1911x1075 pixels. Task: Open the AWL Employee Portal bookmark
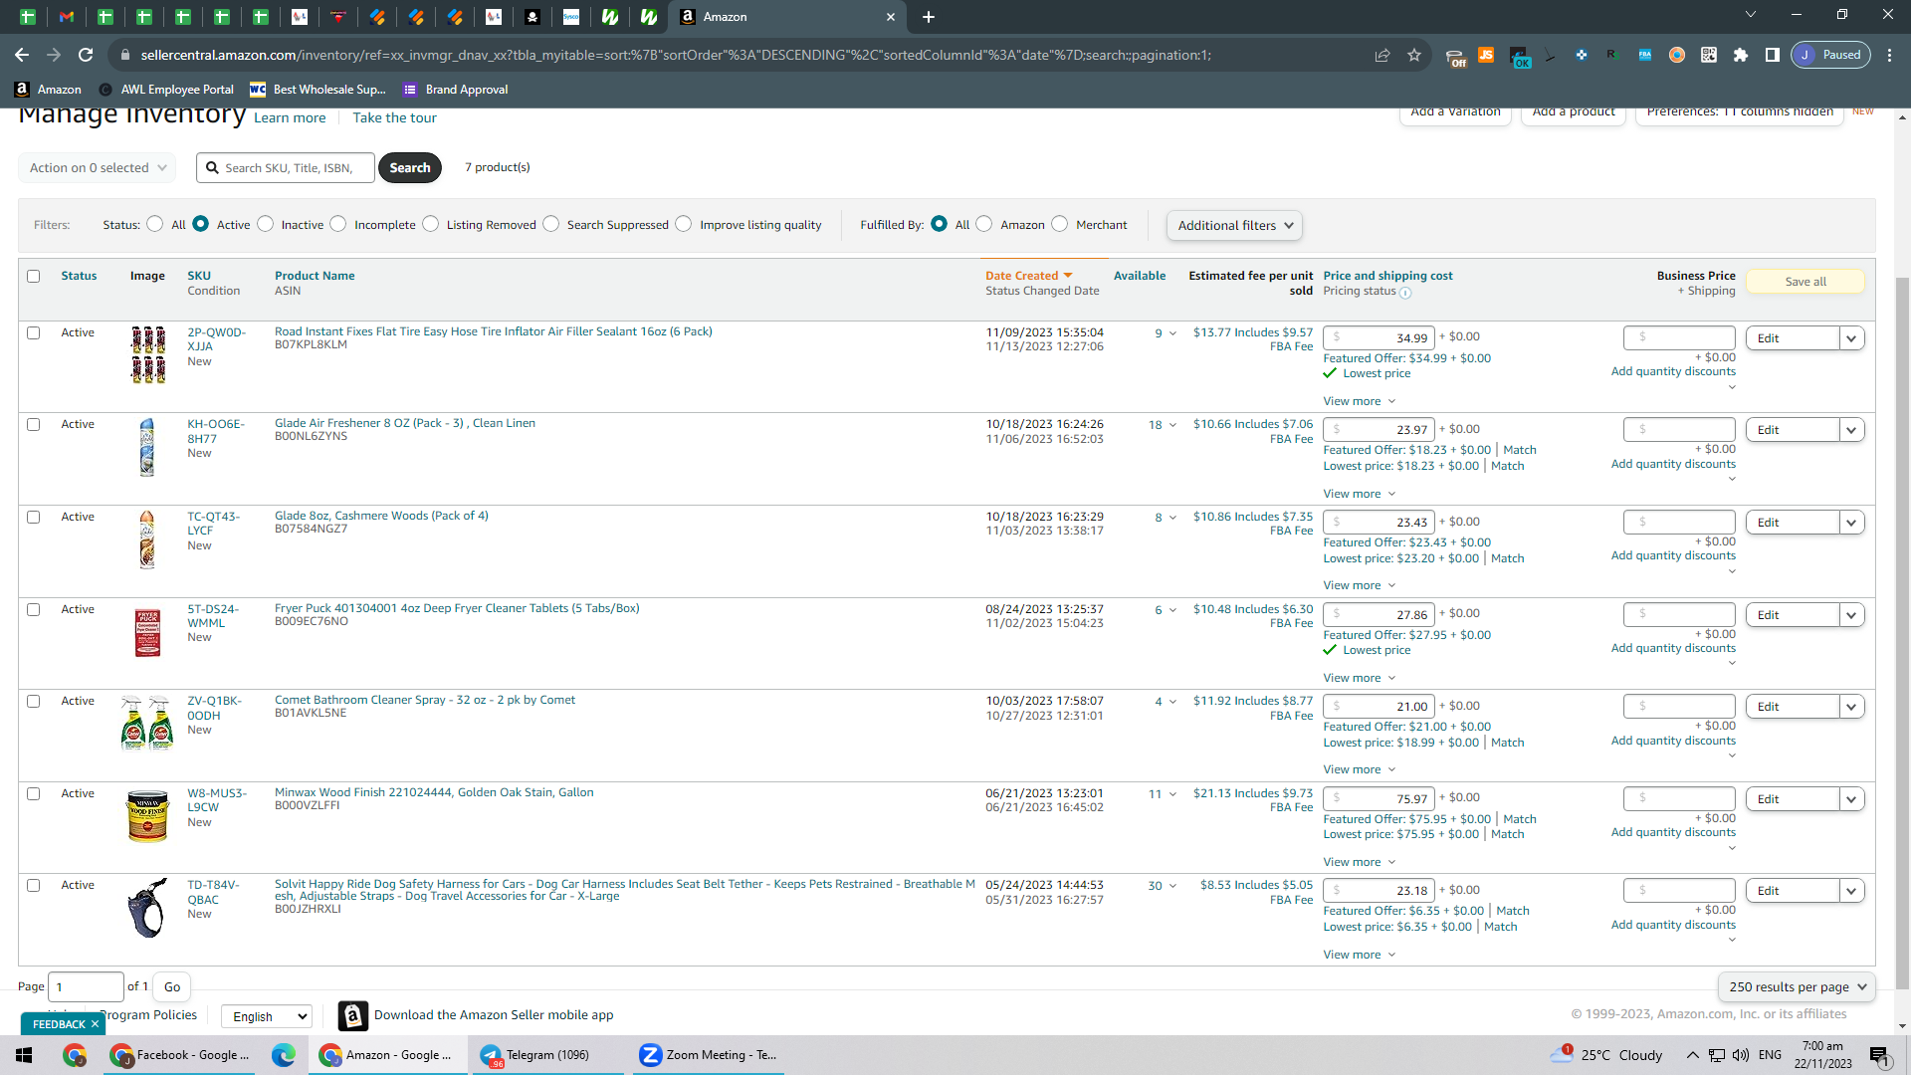[166, 90]
